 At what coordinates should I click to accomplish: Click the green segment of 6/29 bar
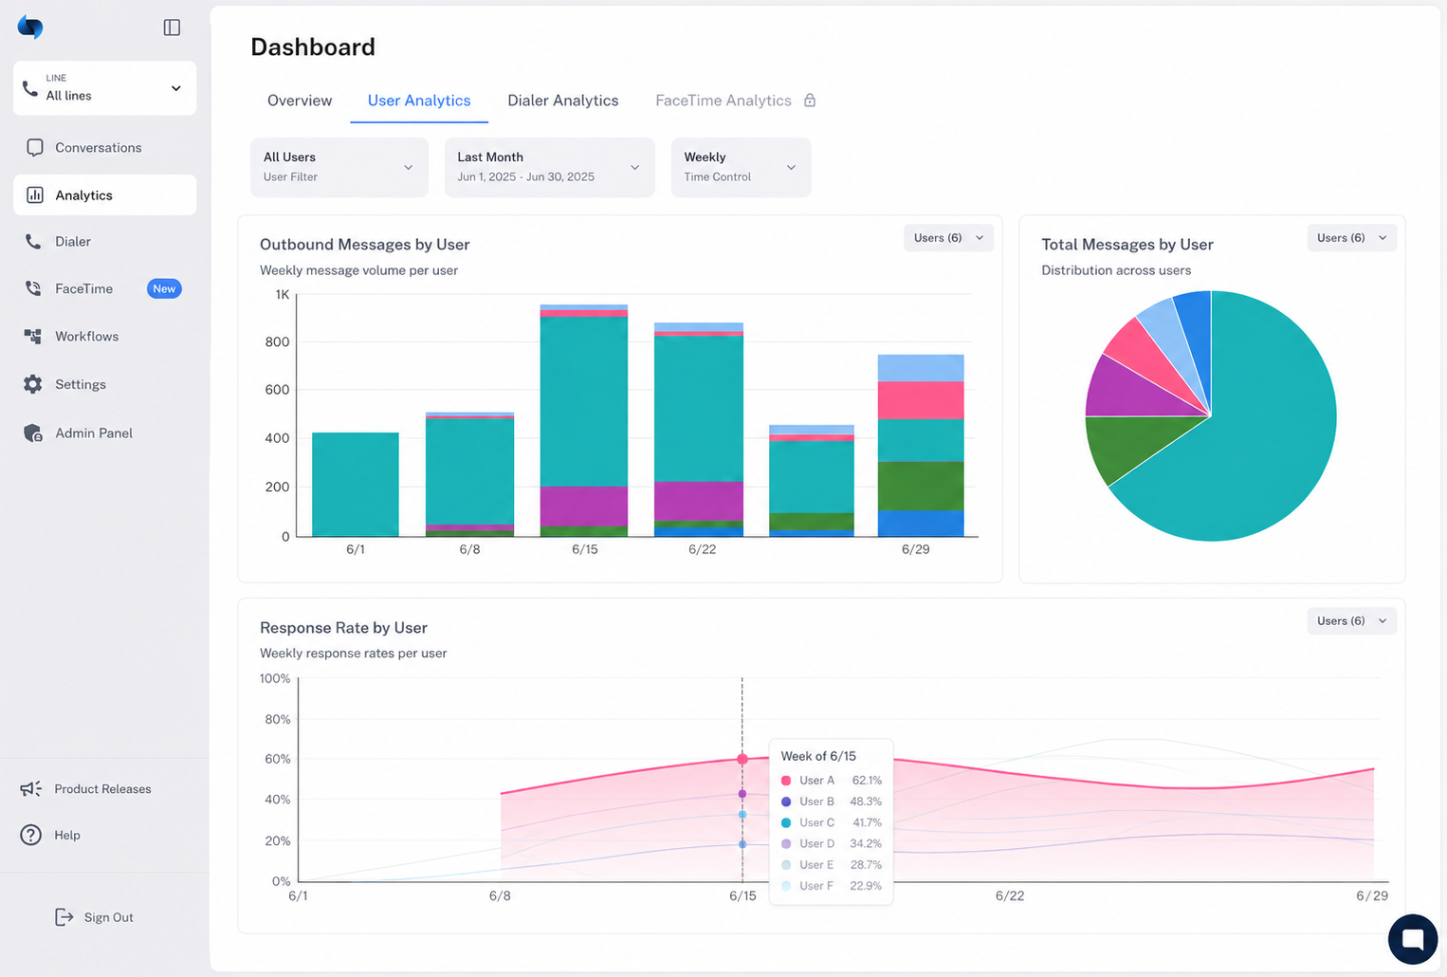coord(921,486)
